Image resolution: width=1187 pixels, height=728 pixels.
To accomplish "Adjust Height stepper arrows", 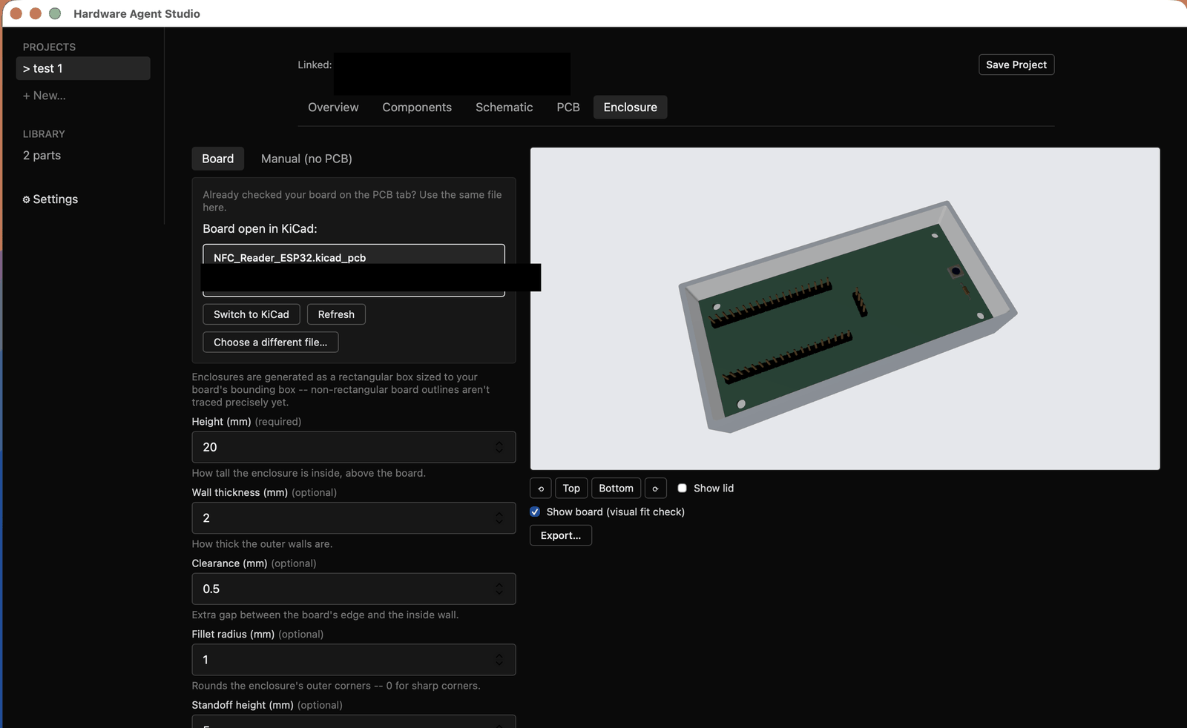I will (499, 447).
